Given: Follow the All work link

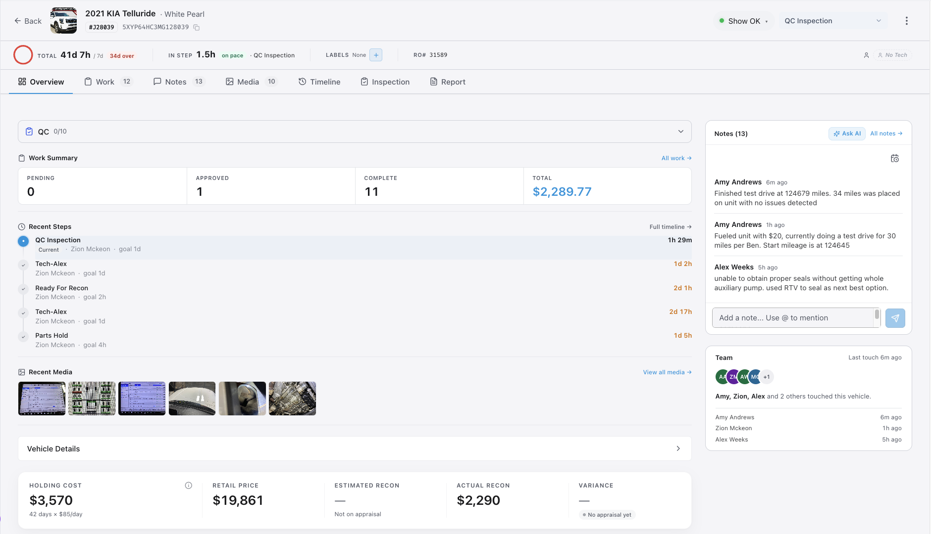Looking at the screenshot, I should coord(676,158).
